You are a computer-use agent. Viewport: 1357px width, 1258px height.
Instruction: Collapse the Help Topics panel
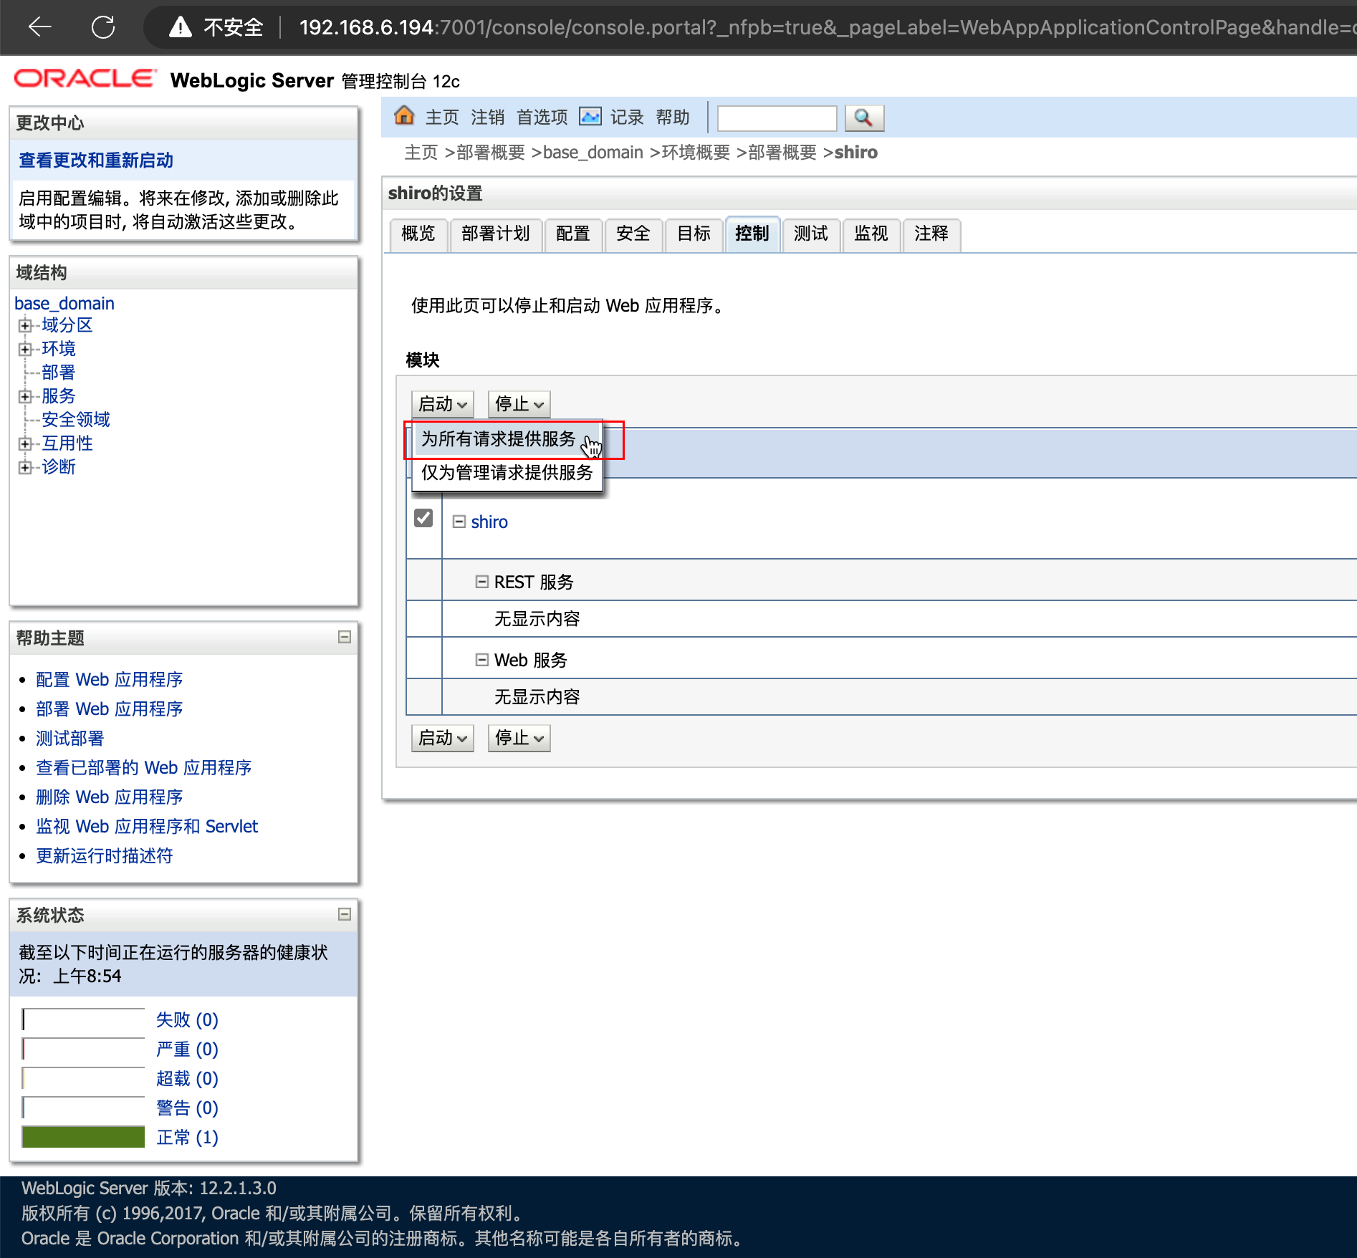345,637
